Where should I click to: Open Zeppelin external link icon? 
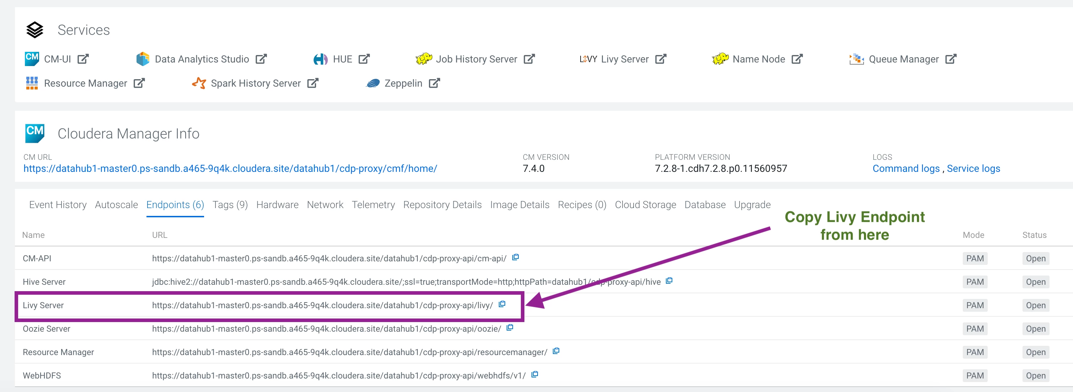tap(434, 83)
